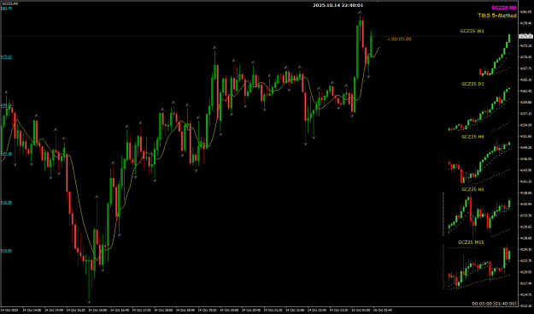Image resolution: width=534 pixels, height=314 pixels.
Task: Click the fractal arrow above the highest candle
Action: 360,12
